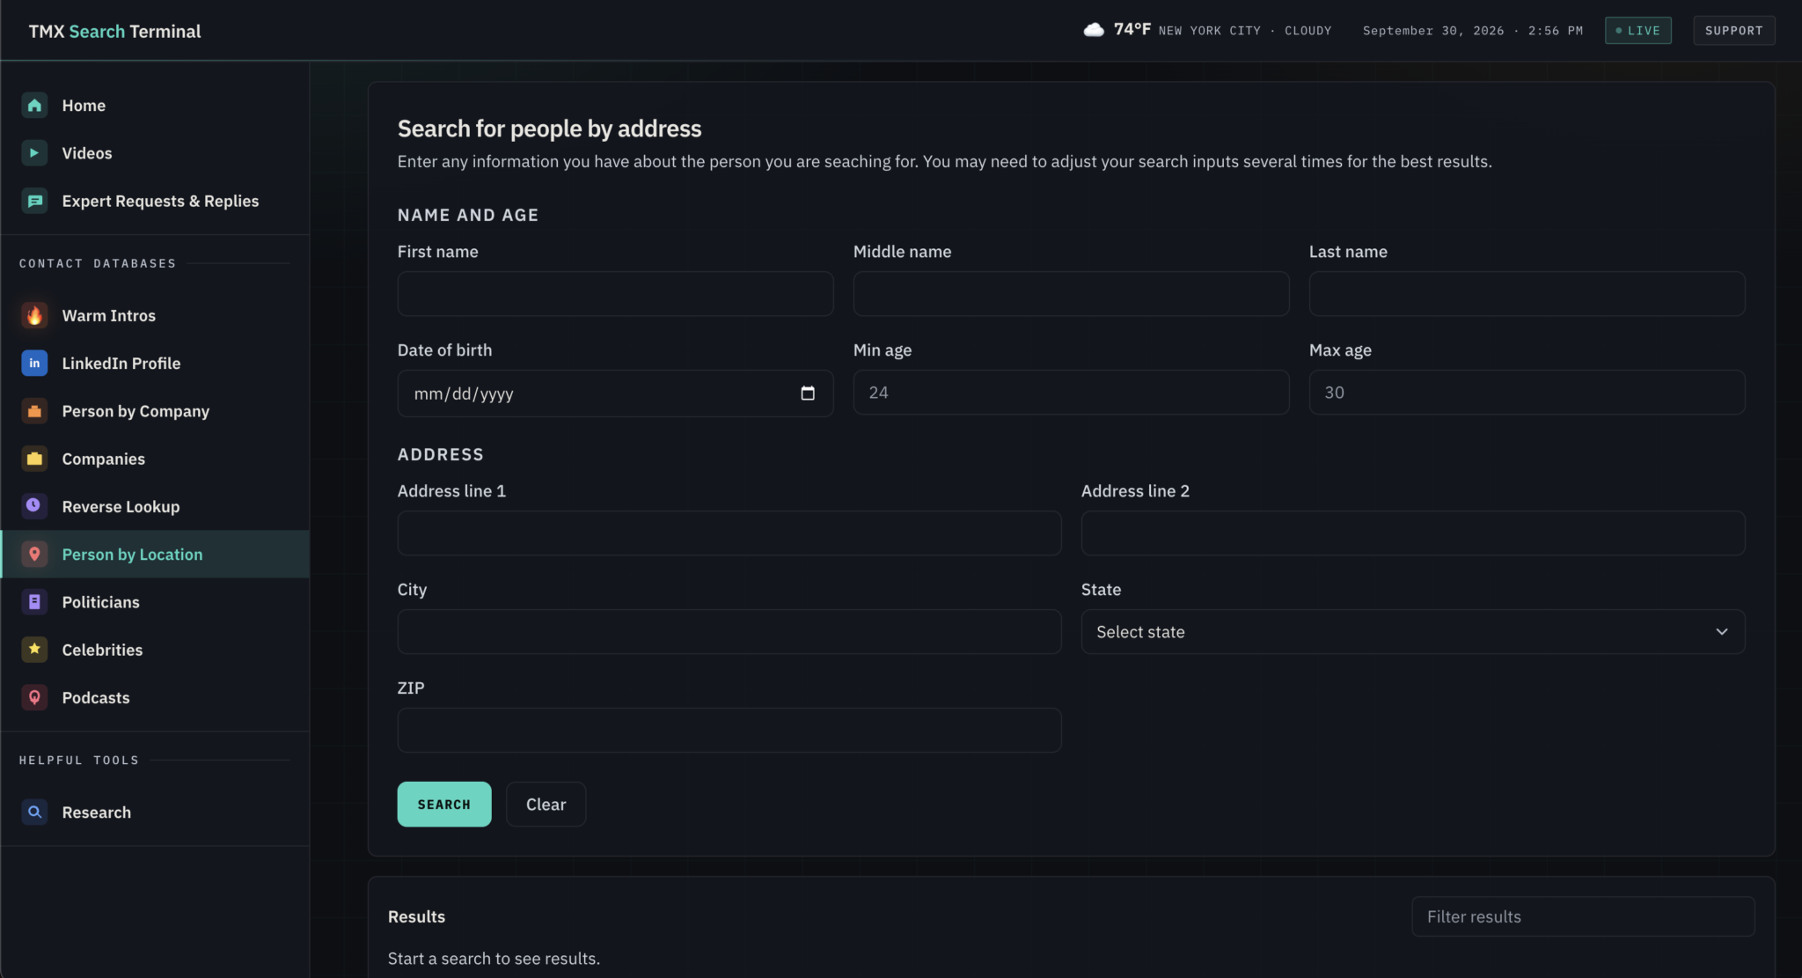Focus the Last name field
Image resolution: width=1802 pixels, height=978 pixels.
[1527, 294]
